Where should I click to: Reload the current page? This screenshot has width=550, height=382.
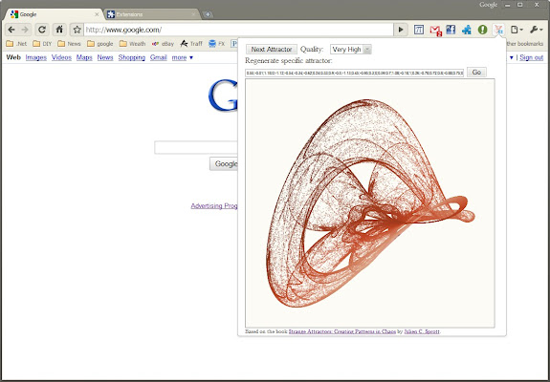pyautogui.click(x=42, y=30)
